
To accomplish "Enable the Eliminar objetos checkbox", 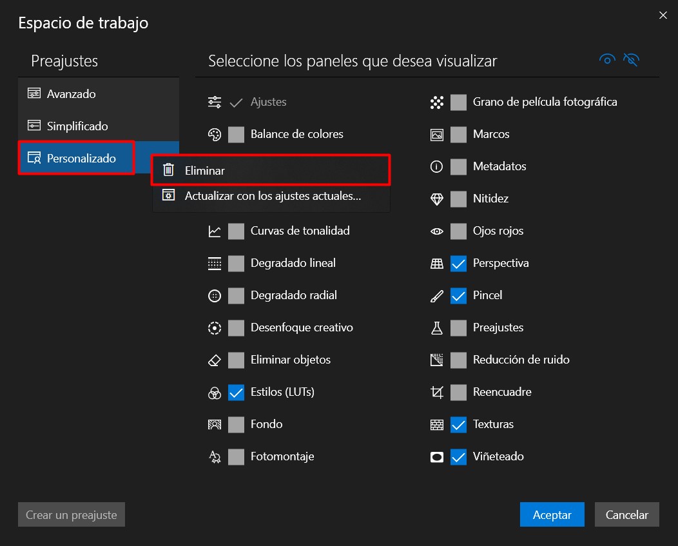I will [236, 360].
